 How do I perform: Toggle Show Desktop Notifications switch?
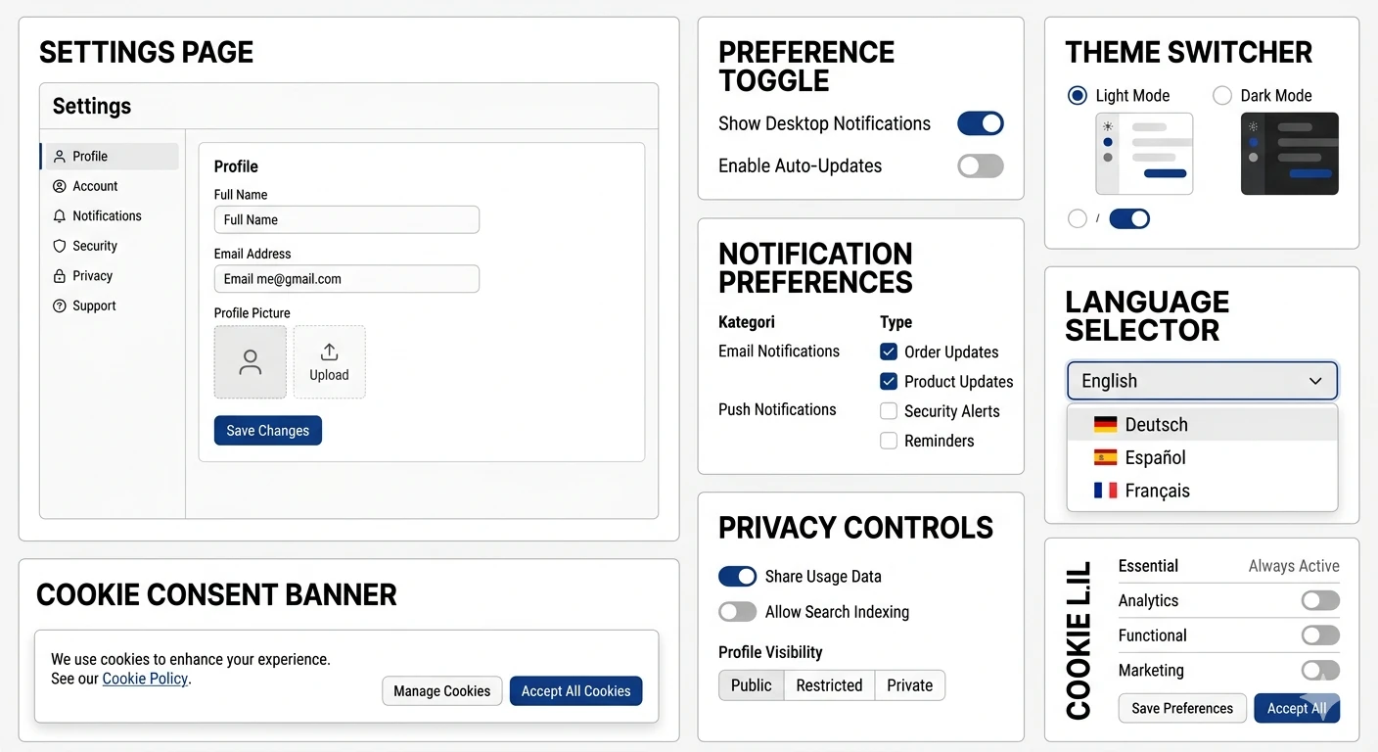click(981, 123)
